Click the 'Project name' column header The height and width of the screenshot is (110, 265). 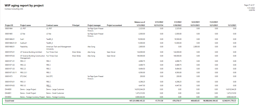click(x=25, y=25)
